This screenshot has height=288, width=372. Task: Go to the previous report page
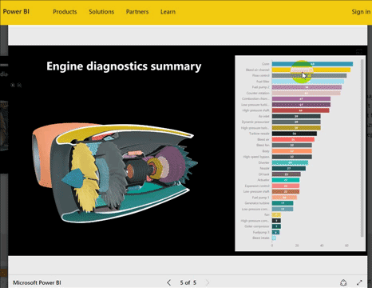click(x=168, y=282)
